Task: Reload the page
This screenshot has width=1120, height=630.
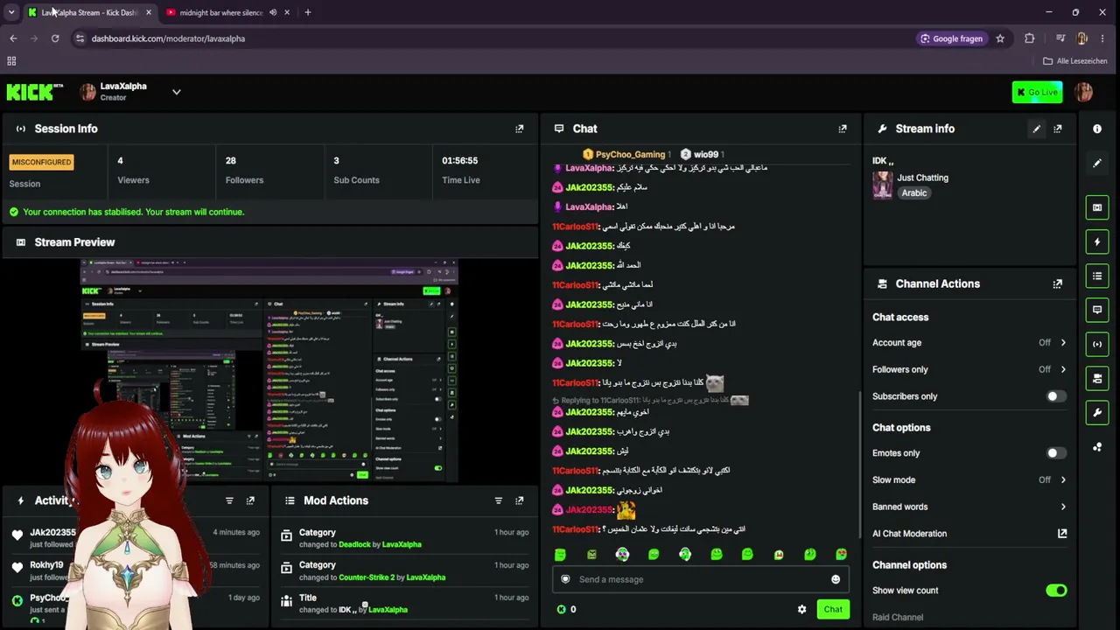Action: point(55,38)
